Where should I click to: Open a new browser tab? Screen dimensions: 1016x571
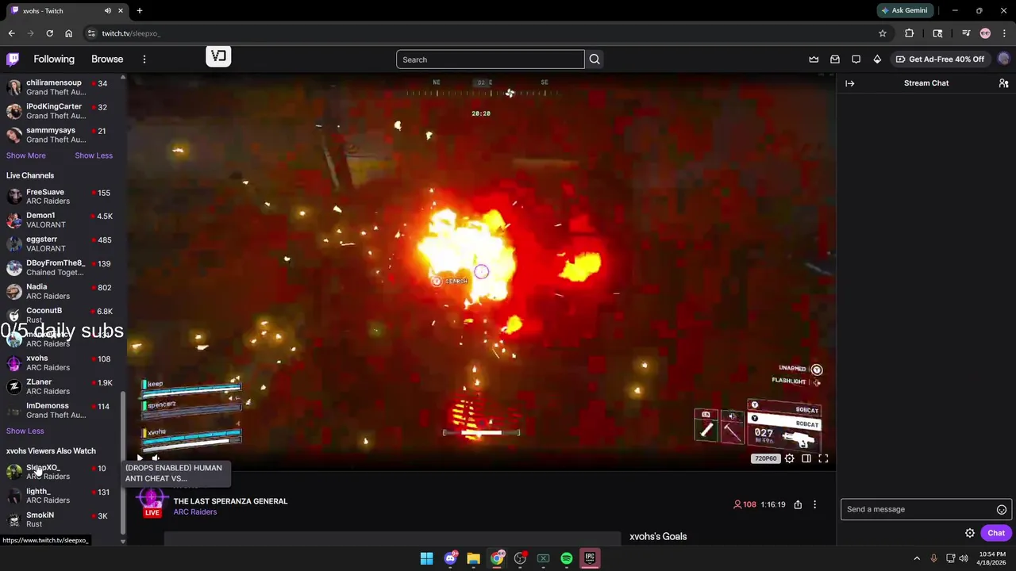click(140, 11)
